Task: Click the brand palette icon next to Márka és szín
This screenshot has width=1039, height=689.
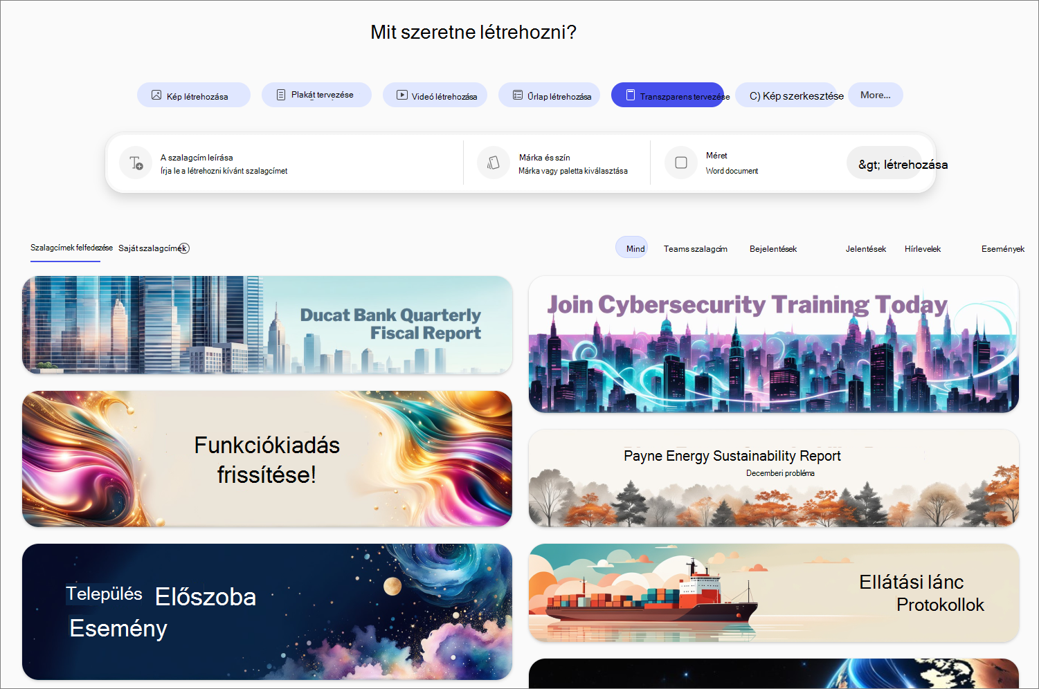Action: coord(494,163)
